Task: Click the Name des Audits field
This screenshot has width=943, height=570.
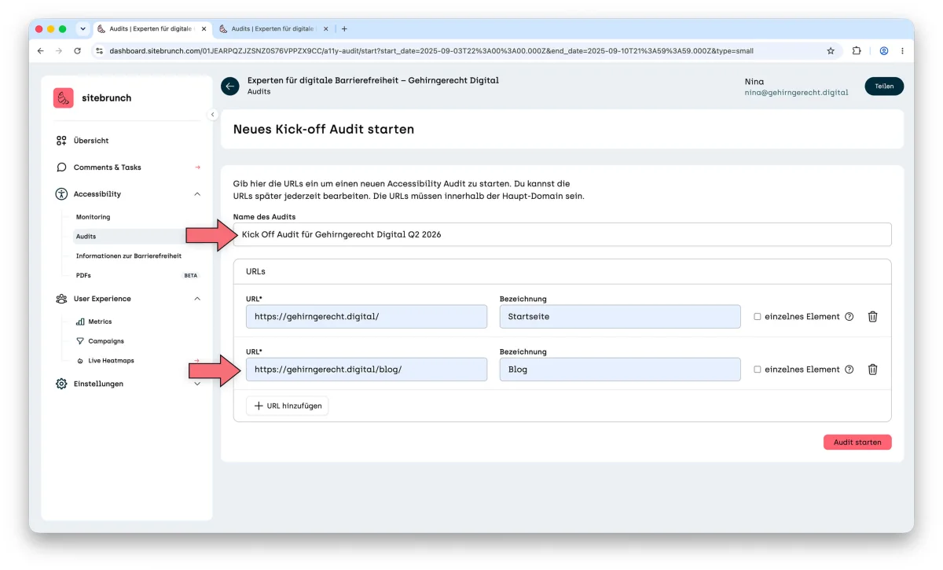Action: [x=562, y=234]
